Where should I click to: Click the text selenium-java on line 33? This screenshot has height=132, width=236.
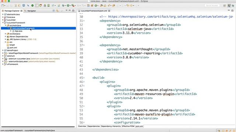[139, 29]
